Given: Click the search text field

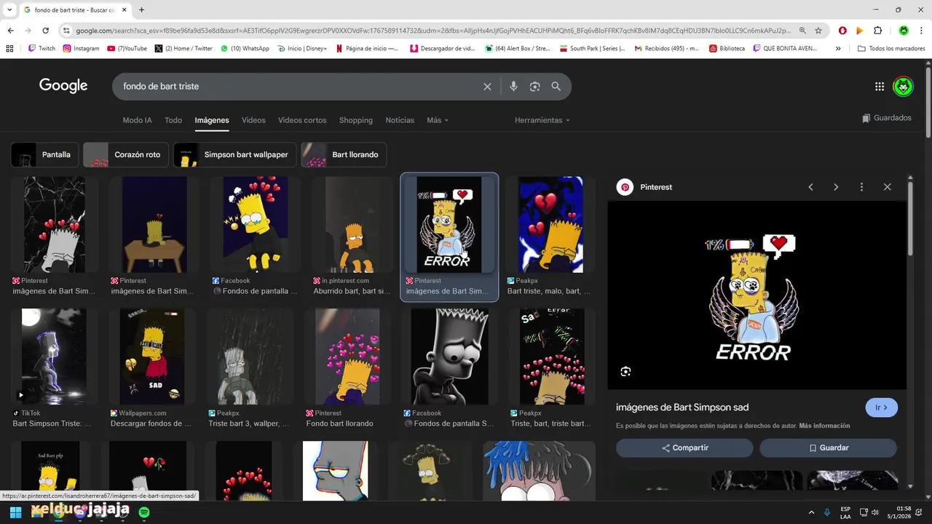Looking at the screenshot, I should 299,87.
